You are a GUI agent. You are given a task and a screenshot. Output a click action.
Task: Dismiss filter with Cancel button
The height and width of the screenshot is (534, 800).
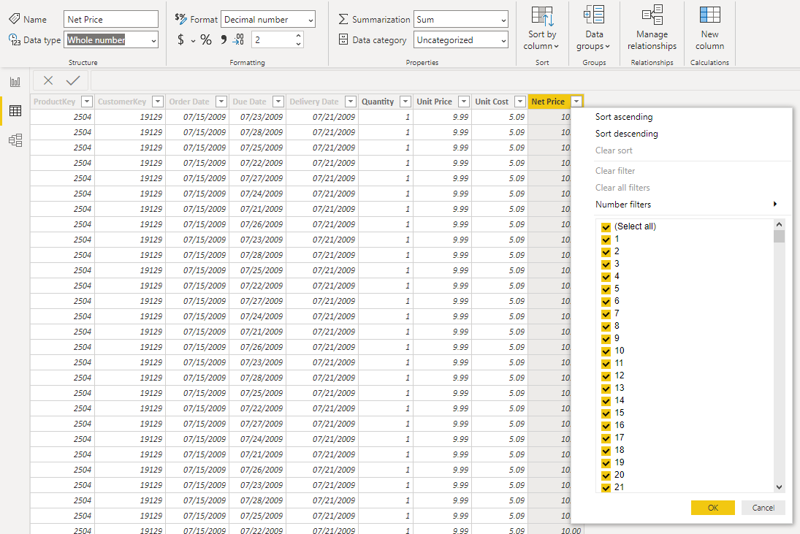click(x=763, y=508)
